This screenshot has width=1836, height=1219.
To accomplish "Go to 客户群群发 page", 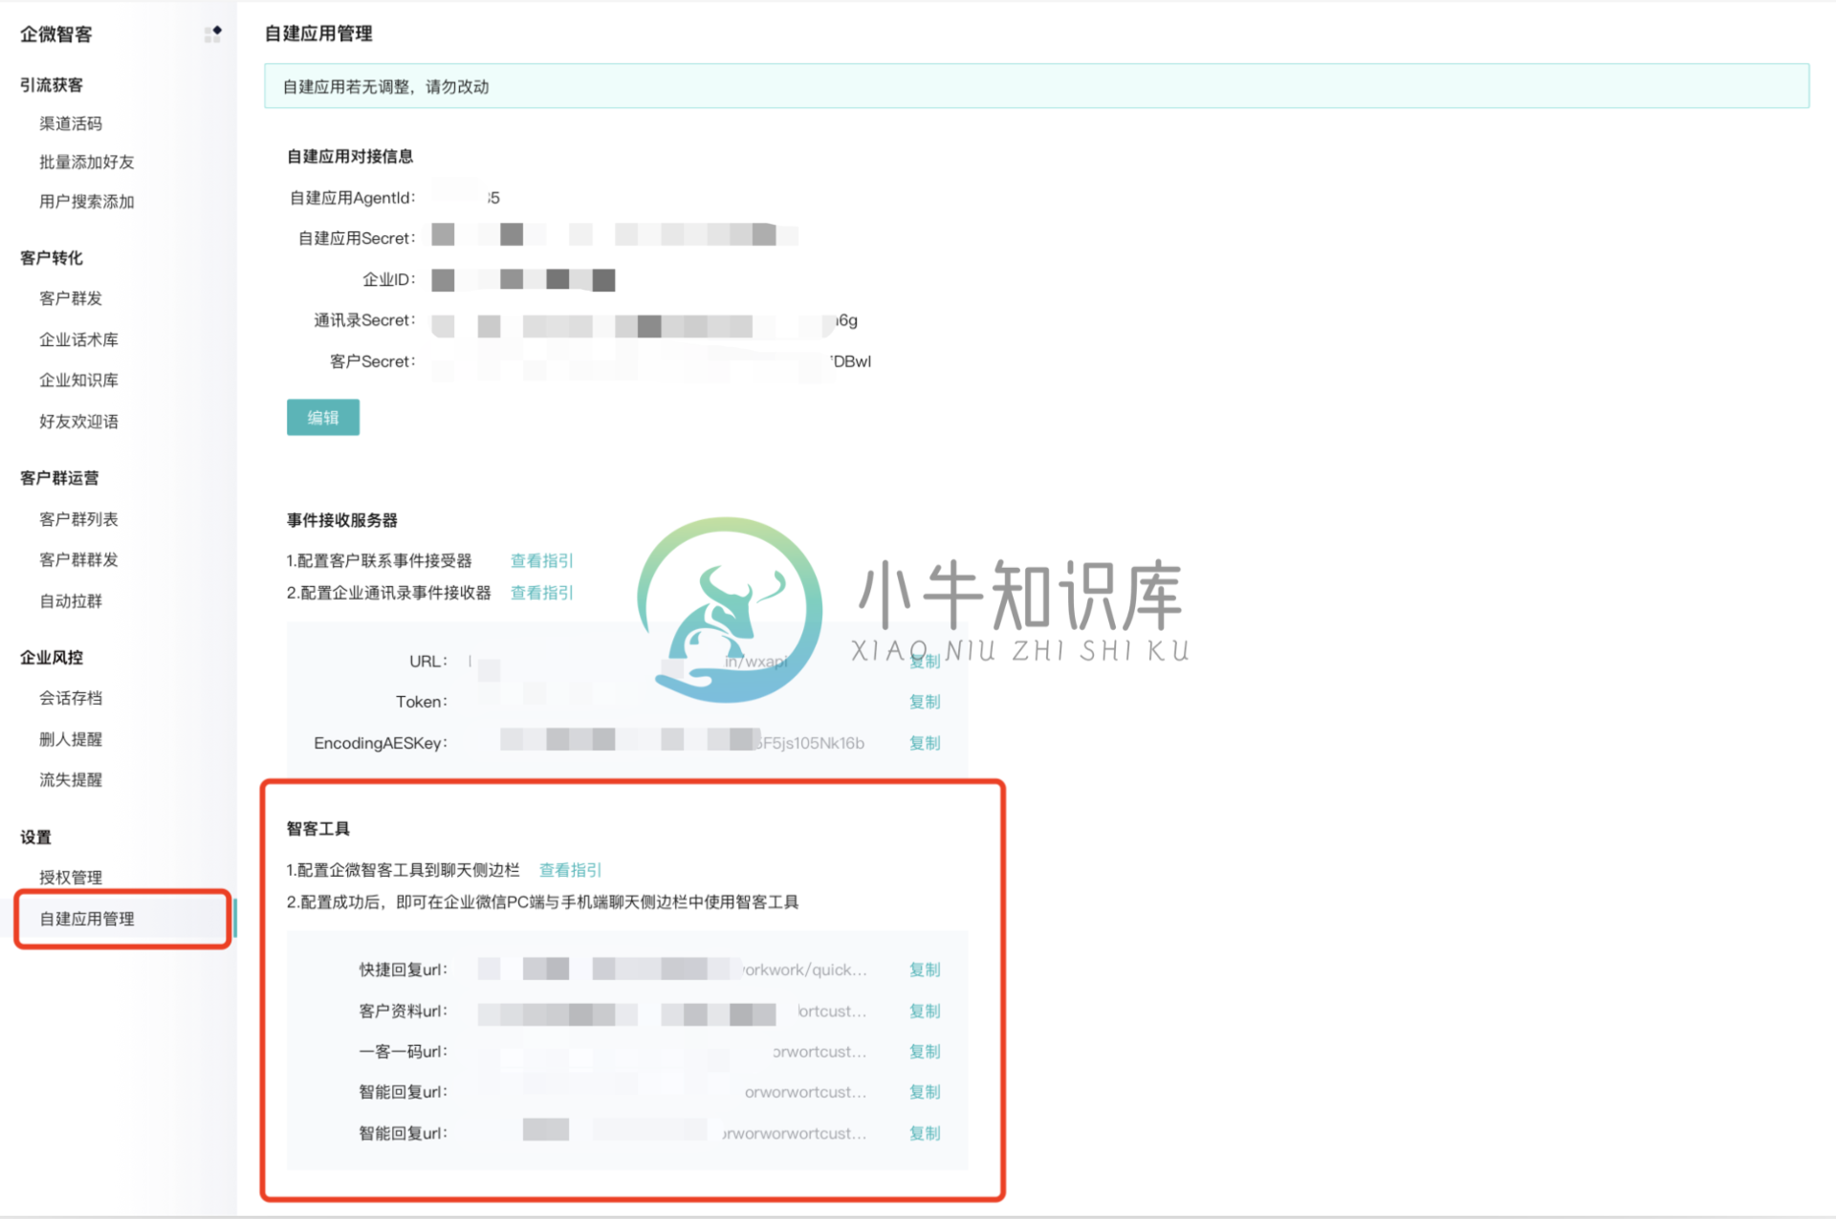I will 78,560.
